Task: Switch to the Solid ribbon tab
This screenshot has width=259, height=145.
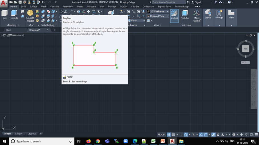Action: tap(23, 7)
